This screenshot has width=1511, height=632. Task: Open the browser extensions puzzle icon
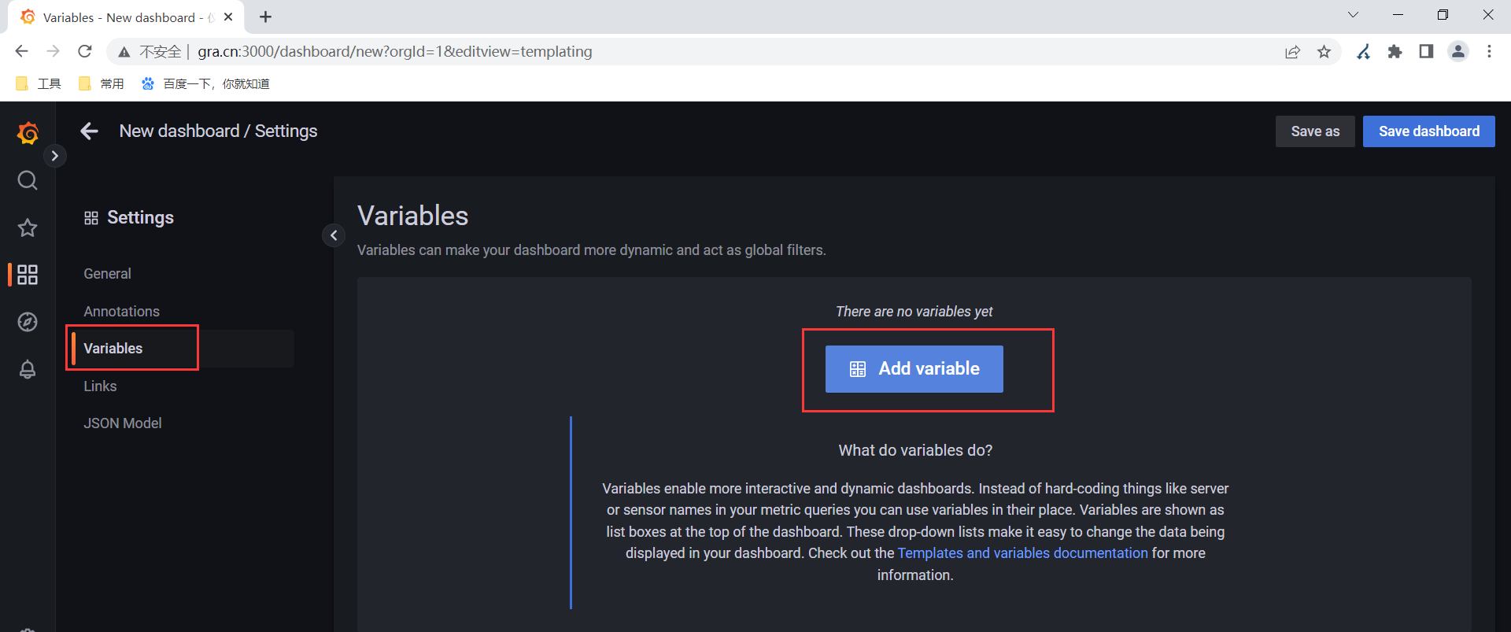click(1395, 52)
